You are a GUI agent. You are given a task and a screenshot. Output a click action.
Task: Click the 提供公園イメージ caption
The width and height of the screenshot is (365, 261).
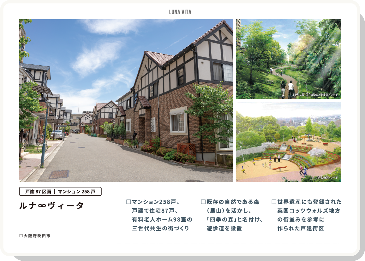click(x=327, y=178)
